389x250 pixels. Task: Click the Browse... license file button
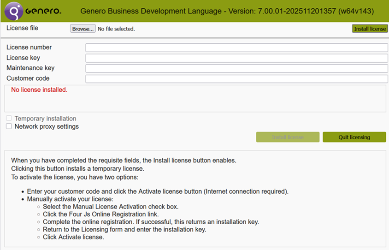coord(83,29)
